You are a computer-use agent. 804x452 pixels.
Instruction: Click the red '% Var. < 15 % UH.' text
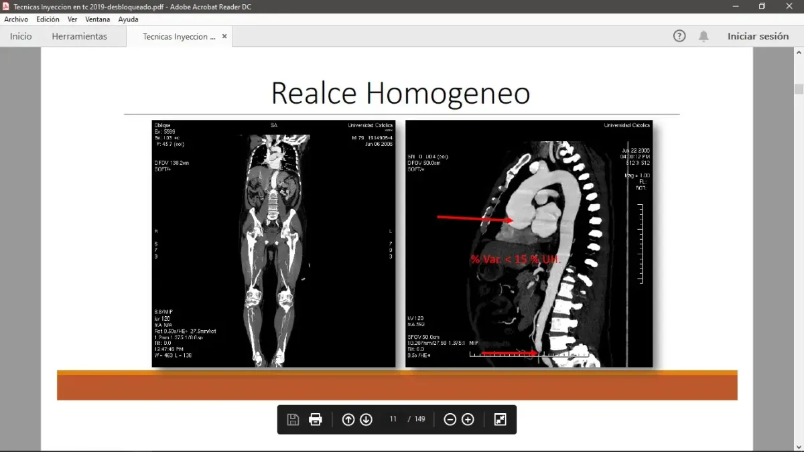[515, 258]
